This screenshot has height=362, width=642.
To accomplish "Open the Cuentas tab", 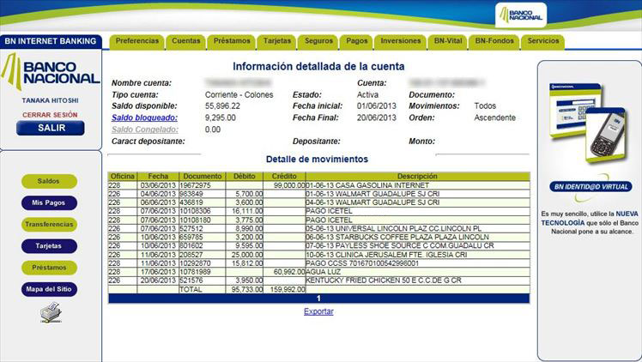I will (x=186, y=41).
